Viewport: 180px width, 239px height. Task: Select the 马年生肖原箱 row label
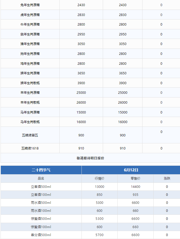[x=30, y=112]
